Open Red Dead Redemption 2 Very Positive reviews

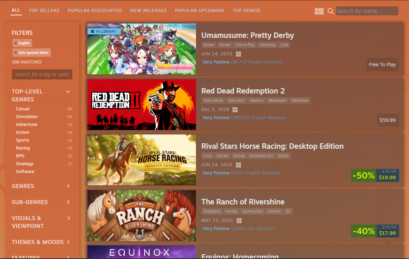point(216,118)
